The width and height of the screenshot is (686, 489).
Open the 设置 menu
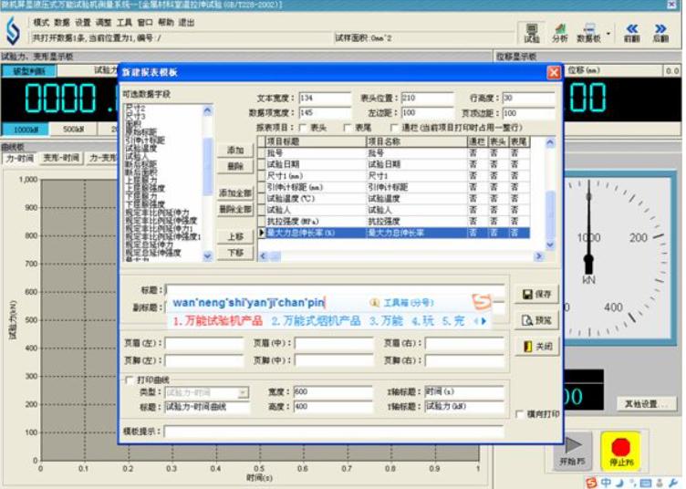point(83,21)
